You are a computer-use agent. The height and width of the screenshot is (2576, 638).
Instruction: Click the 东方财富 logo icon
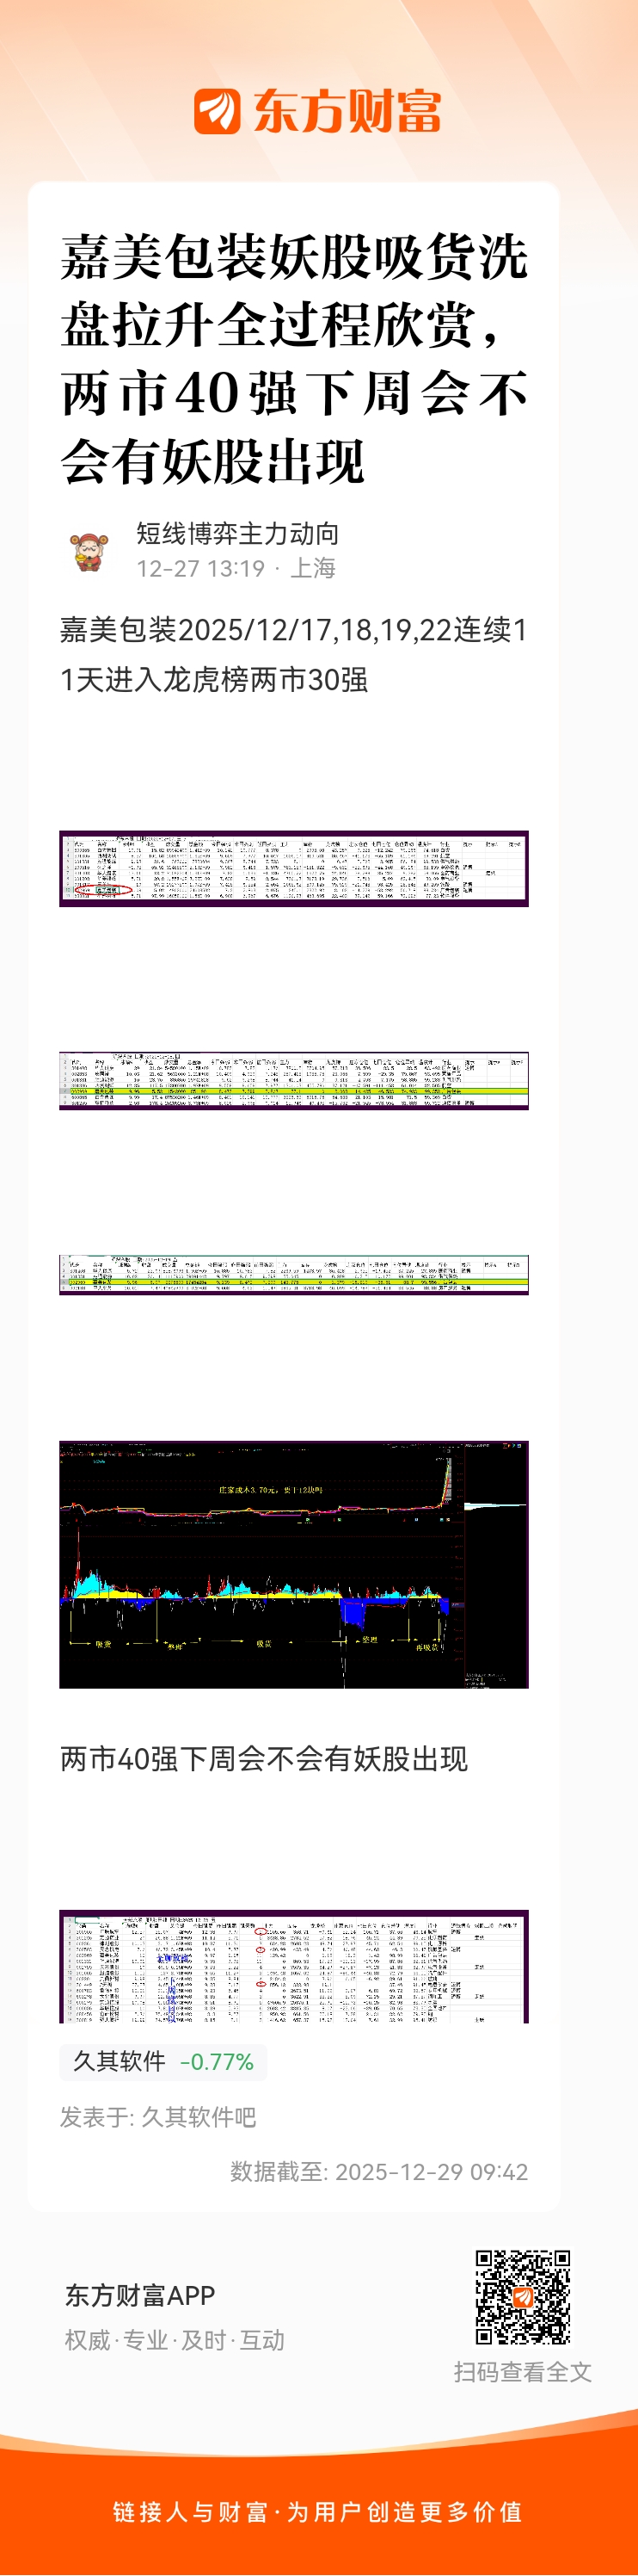(x=217, y=111)
